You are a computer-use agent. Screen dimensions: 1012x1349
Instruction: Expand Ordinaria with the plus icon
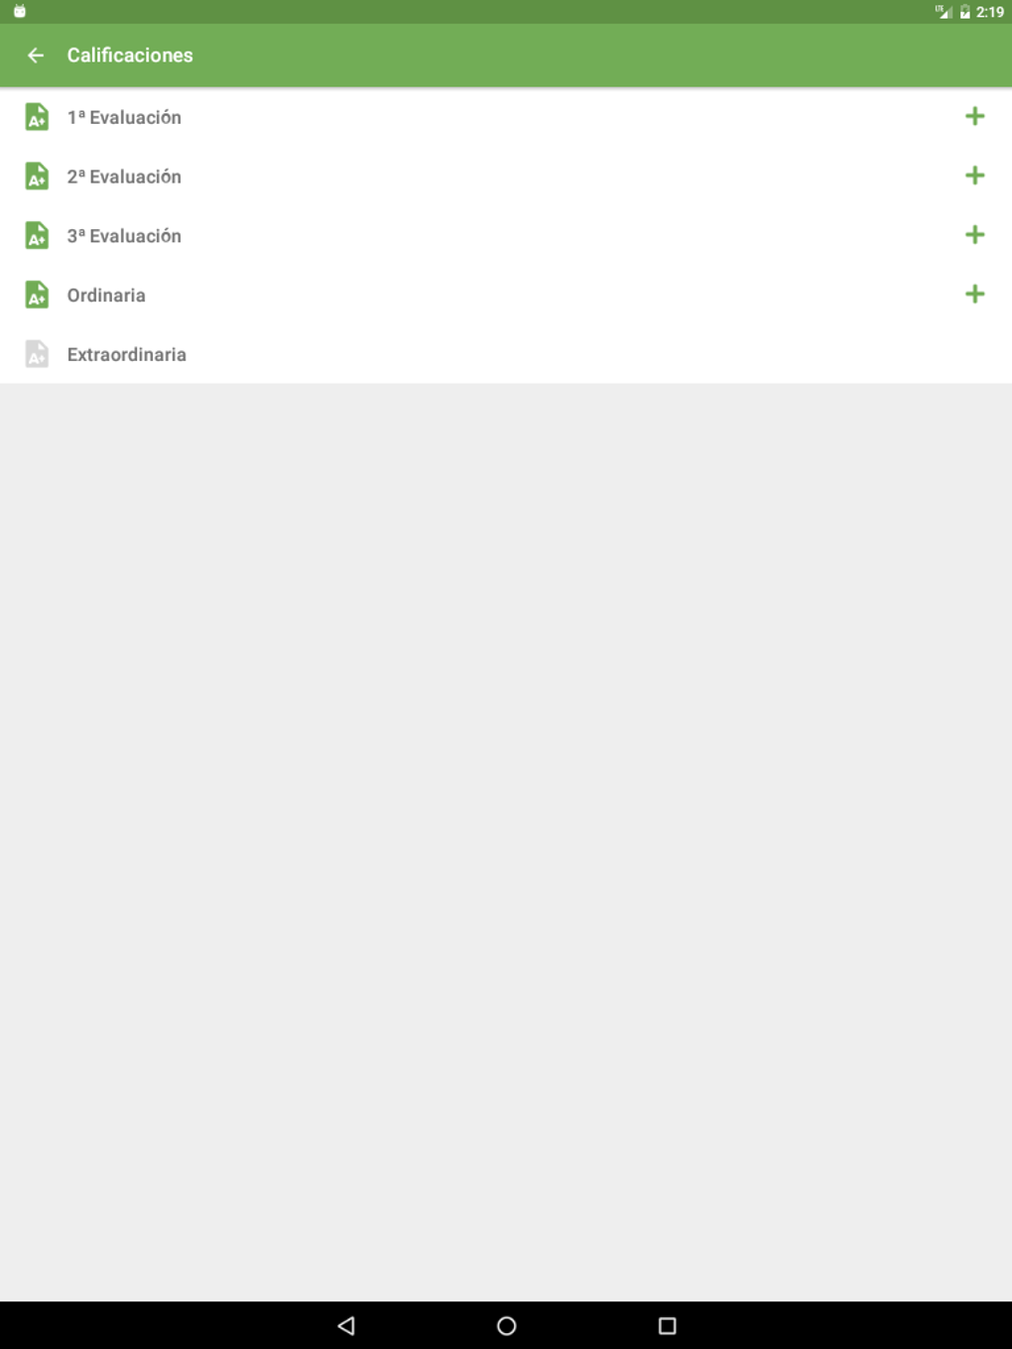(x=975, y=295)
